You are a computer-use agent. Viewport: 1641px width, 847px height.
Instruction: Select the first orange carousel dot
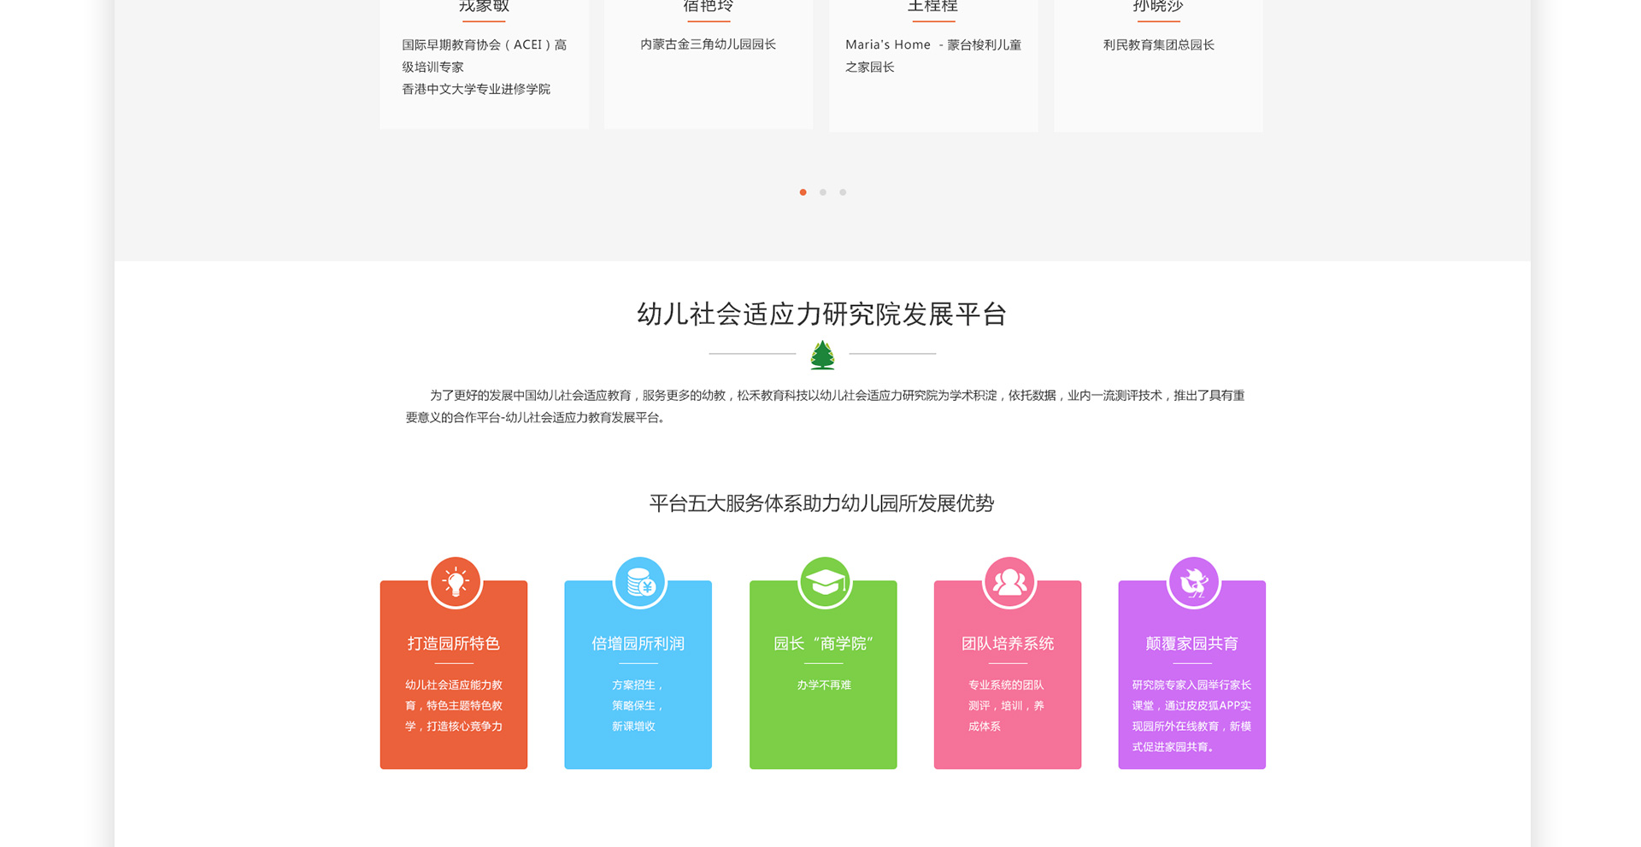803,192
